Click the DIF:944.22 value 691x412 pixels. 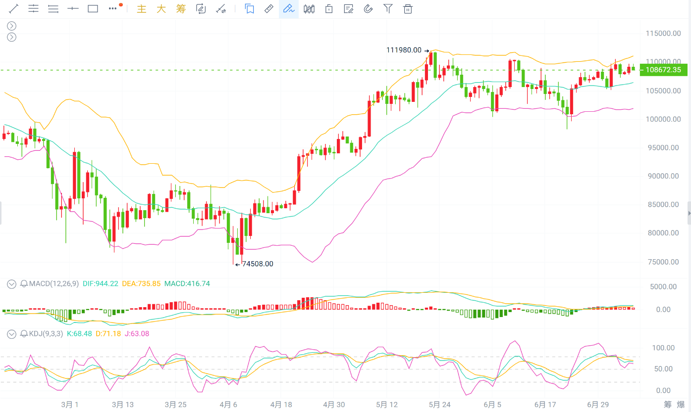101,284
